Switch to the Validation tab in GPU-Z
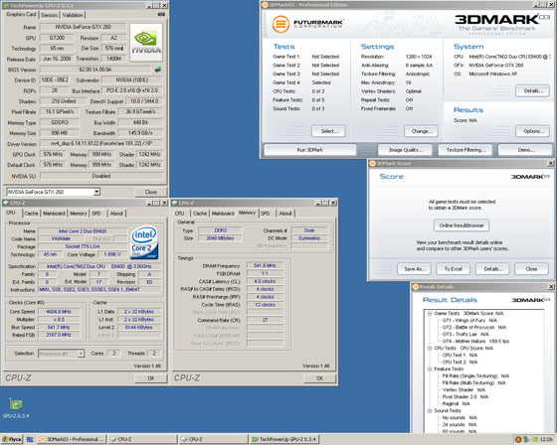Image resolution: width=557 pixels, height=445 pixels. [73, 15]
